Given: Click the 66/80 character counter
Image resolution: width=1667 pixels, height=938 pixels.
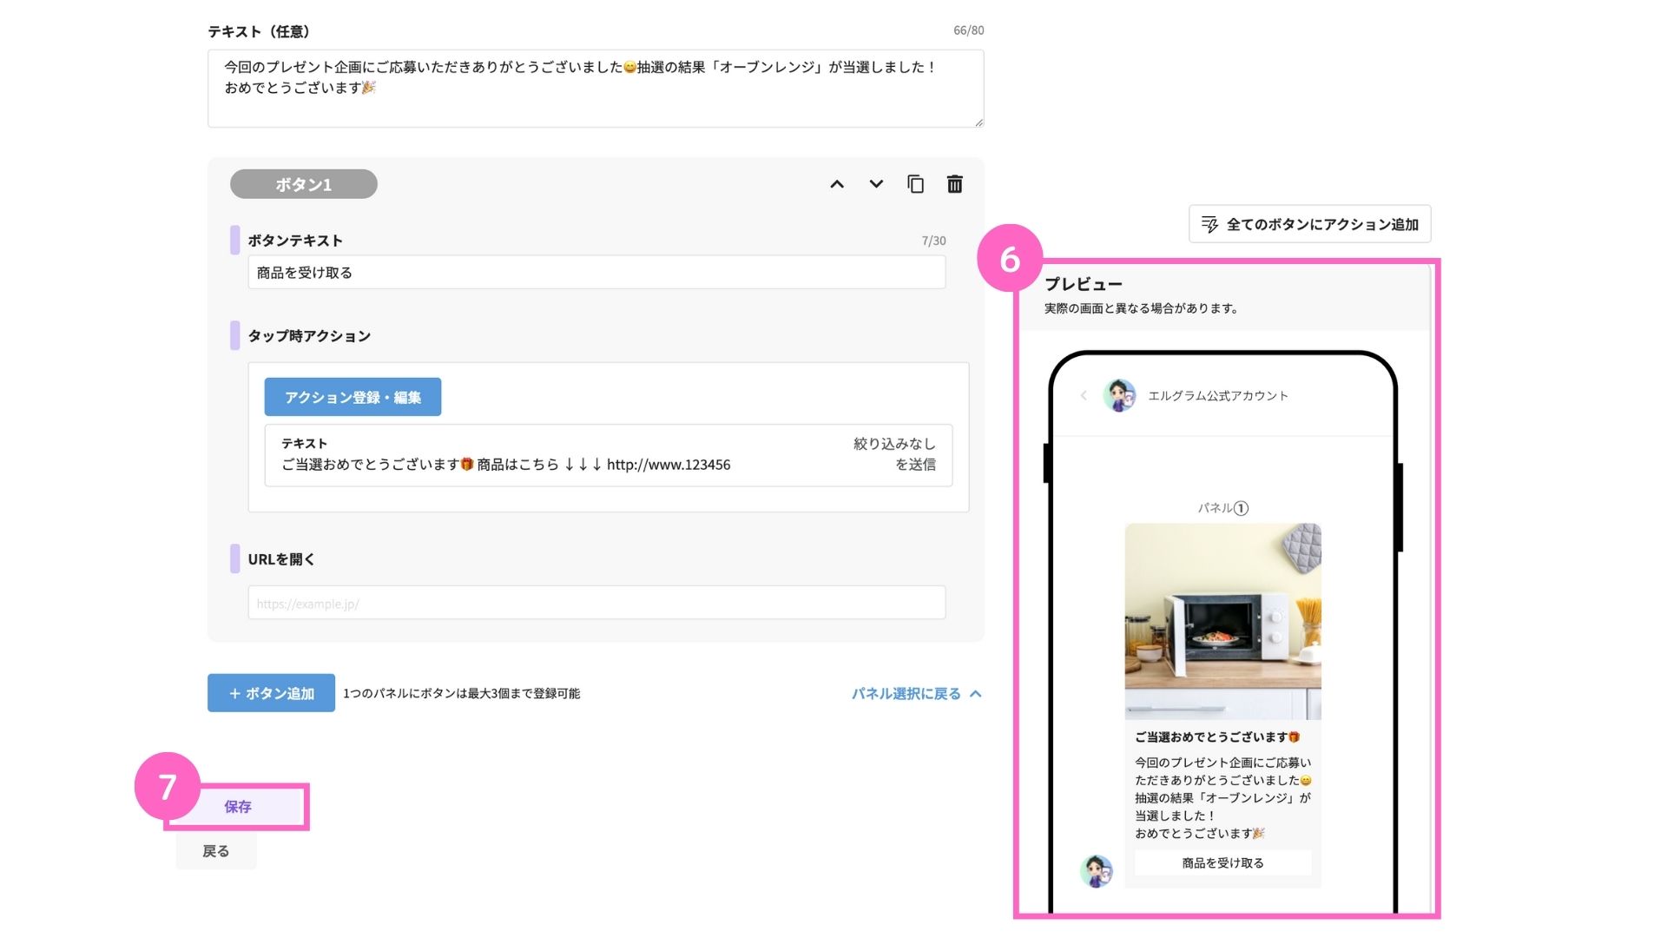Looking at the screenshot, I should click(x=968, y=30).
